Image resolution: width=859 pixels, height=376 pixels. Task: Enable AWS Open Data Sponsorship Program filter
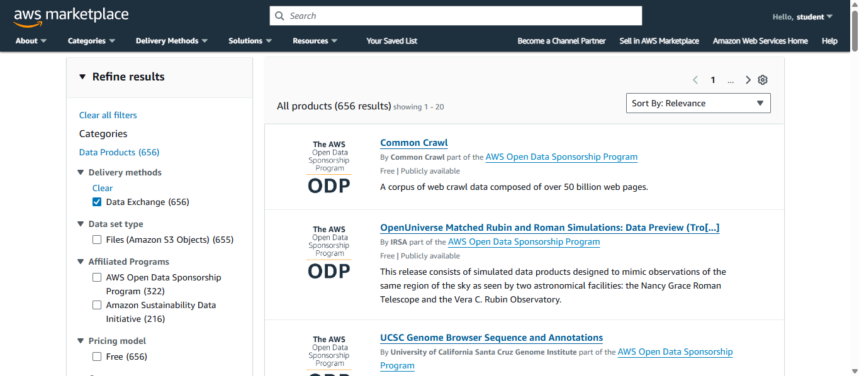point(97,277)
